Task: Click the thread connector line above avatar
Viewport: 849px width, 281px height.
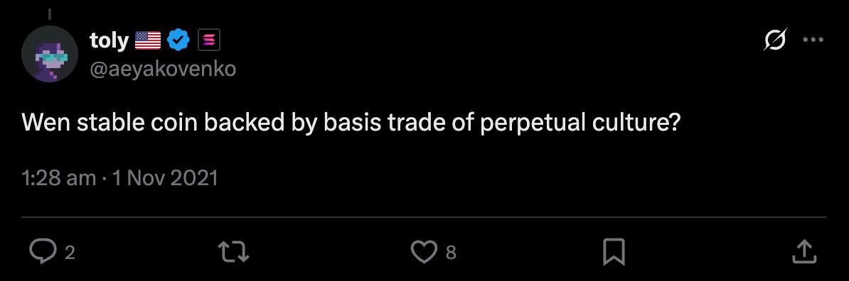Action: pos(49,12)
